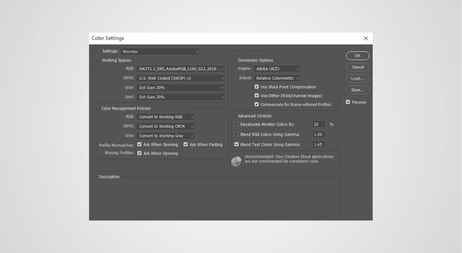Image resolution: width=462 pixels, height=253 pixels.
Task: Enable Blend RGB Colors Using Gamma
Action: click(237, 134)
